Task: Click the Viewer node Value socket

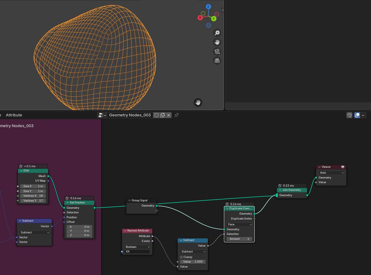Action: click(316, 182)
